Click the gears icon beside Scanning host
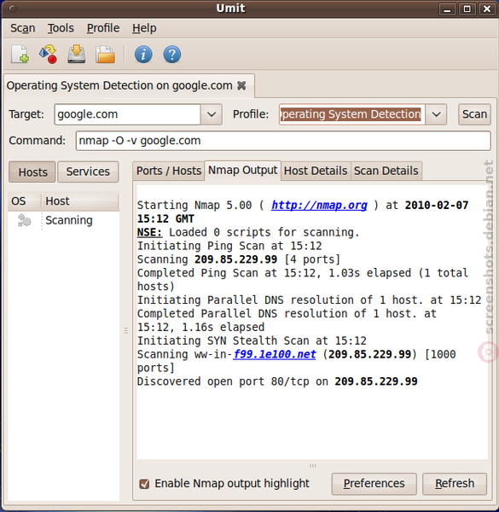 (24, 220)
